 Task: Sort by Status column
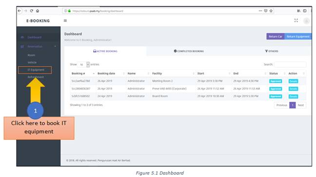pyautogui.click(x=277, y=73)
